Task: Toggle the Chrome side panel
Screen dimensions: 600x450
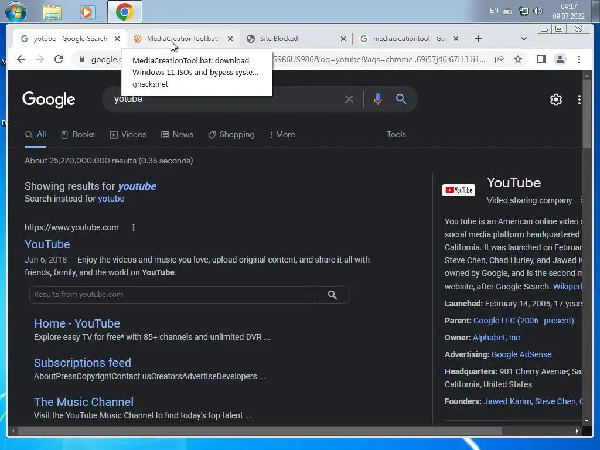Action: pyautogui.click(x=541, y=59)
